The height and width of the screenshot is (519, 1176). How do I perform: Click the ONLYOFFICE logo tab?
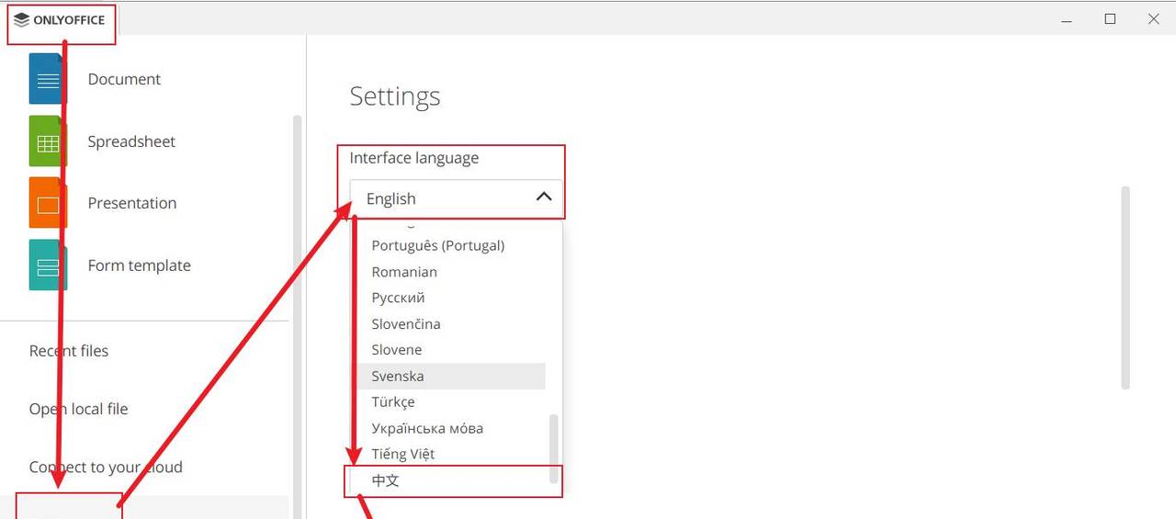coord(61,20)
